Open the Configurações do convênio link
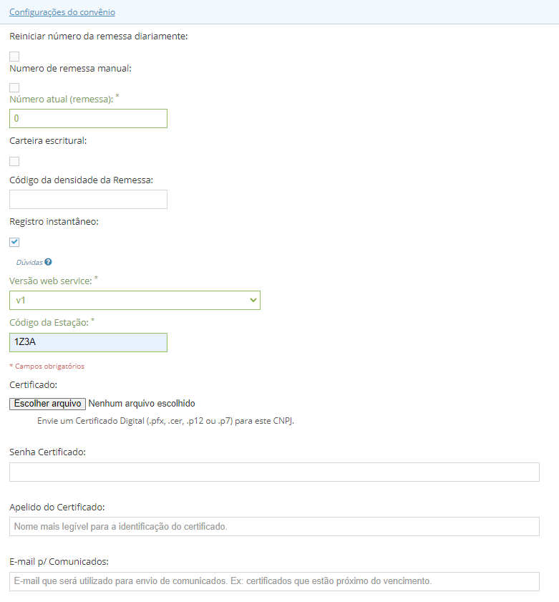 [x=62, y=12]
